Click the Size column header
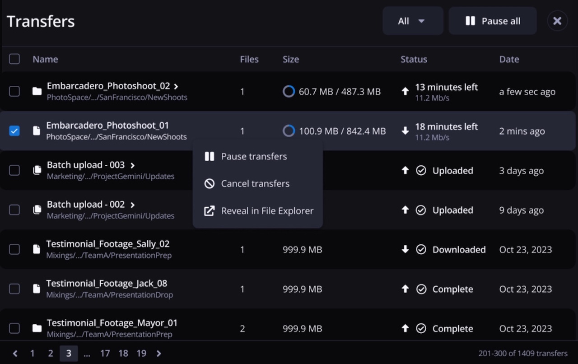Viewport: 578px width, 364px height. 291,59
